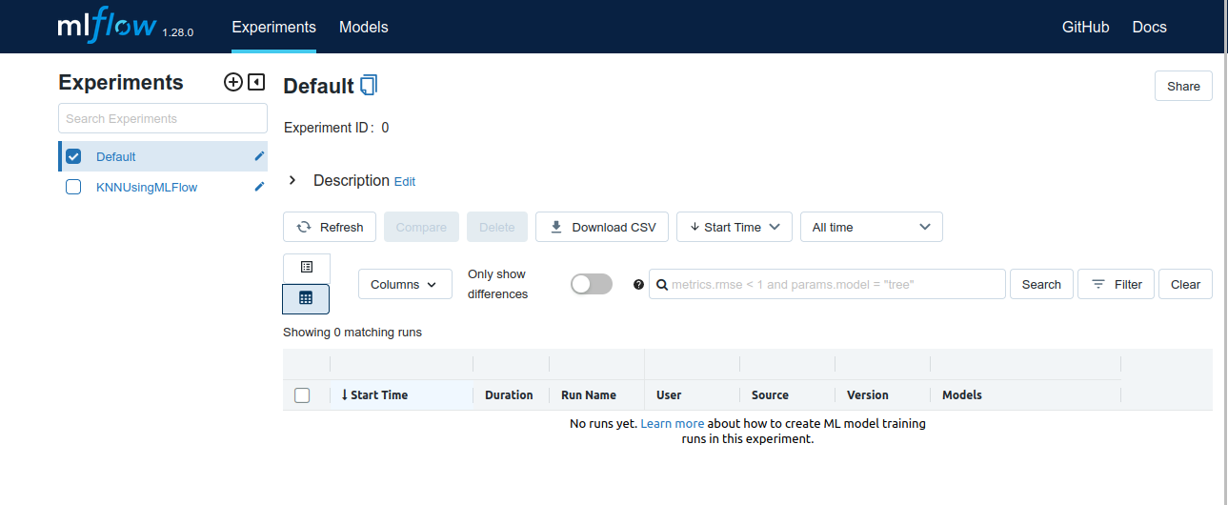The image size is (1228, 505).
Task: Collapse the experiments sidebar panel
Action: tap(256, 82)
